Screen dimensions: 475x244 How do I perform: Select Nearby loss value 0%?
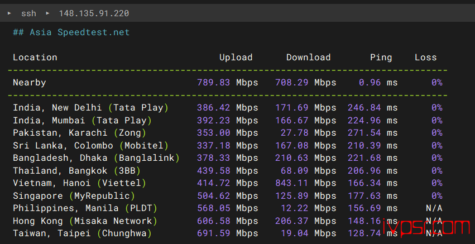coord(437,83)
